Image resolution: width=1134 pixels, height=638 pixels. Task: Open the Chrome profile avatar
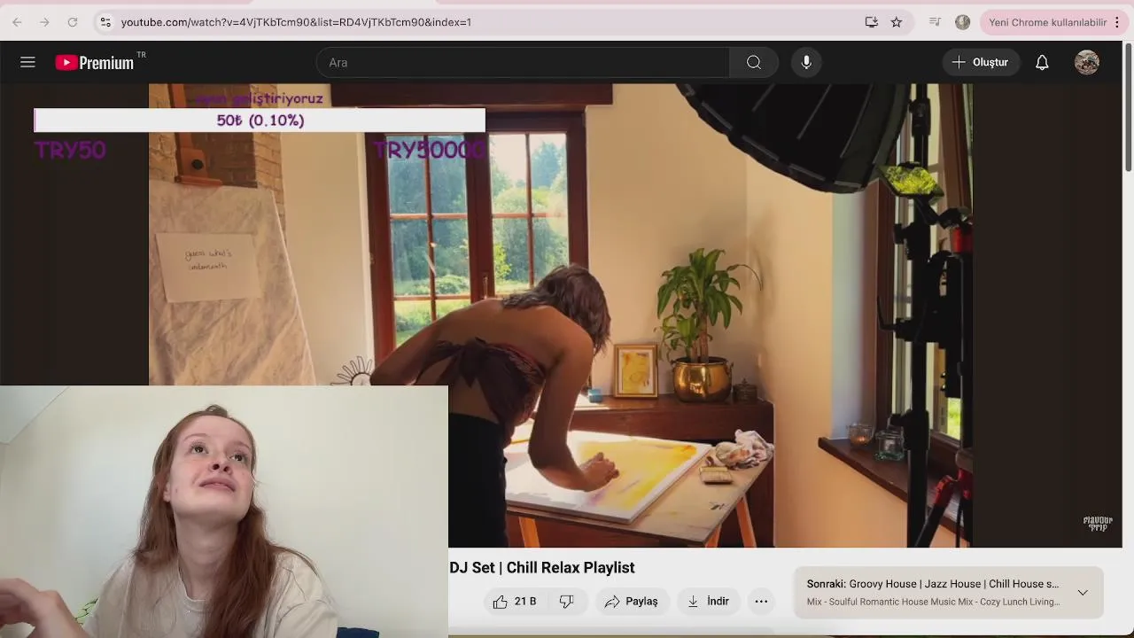[963, 22]
